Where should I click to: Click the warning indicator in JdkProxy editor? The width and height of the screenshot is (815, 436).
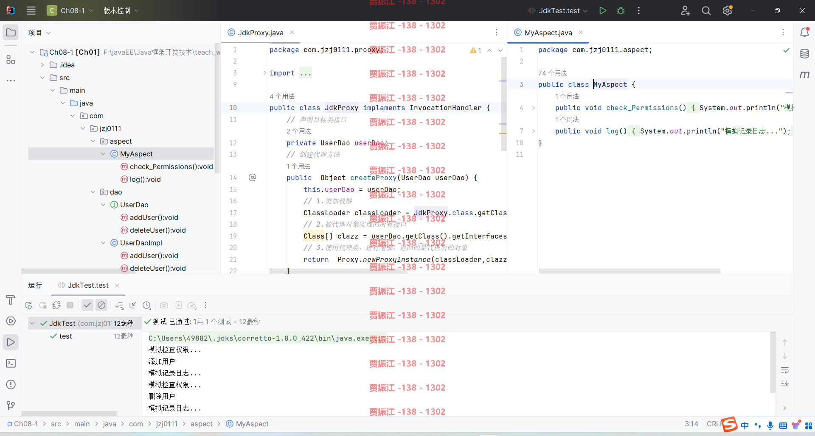pyautogui.click(x=476, y=50)
